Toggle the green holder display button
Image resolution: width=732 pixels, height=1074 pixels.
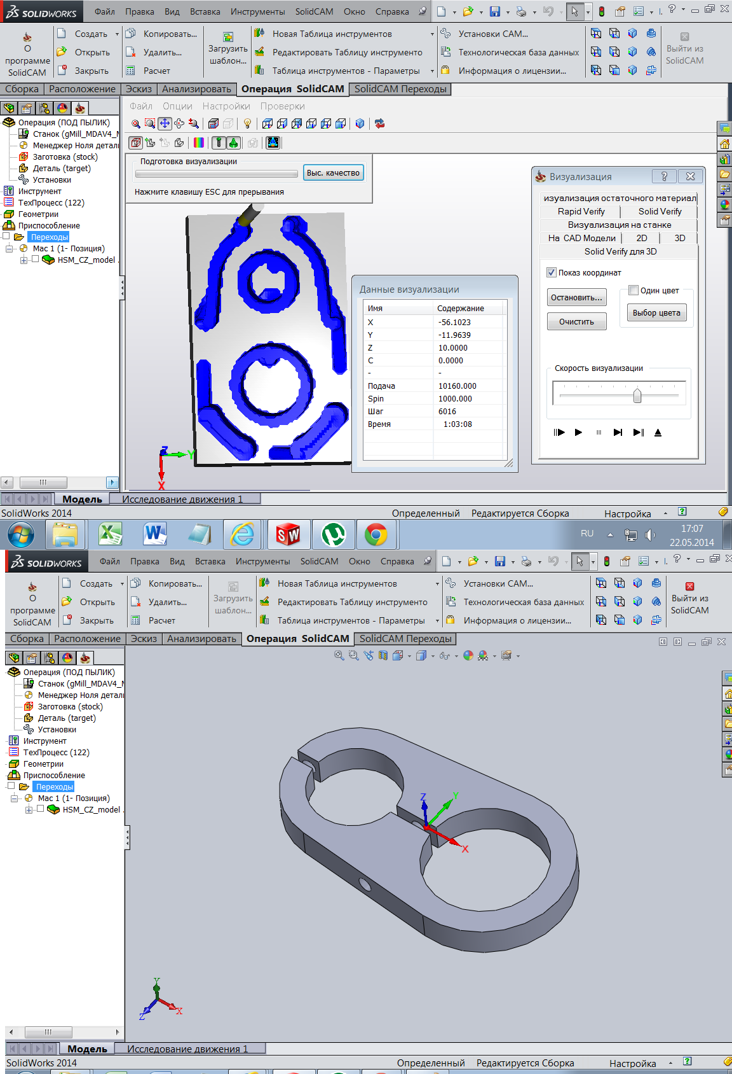pos(233,143)
